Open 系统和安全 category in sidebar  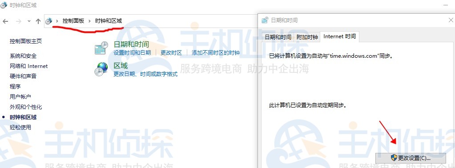(x=23, y=56)
